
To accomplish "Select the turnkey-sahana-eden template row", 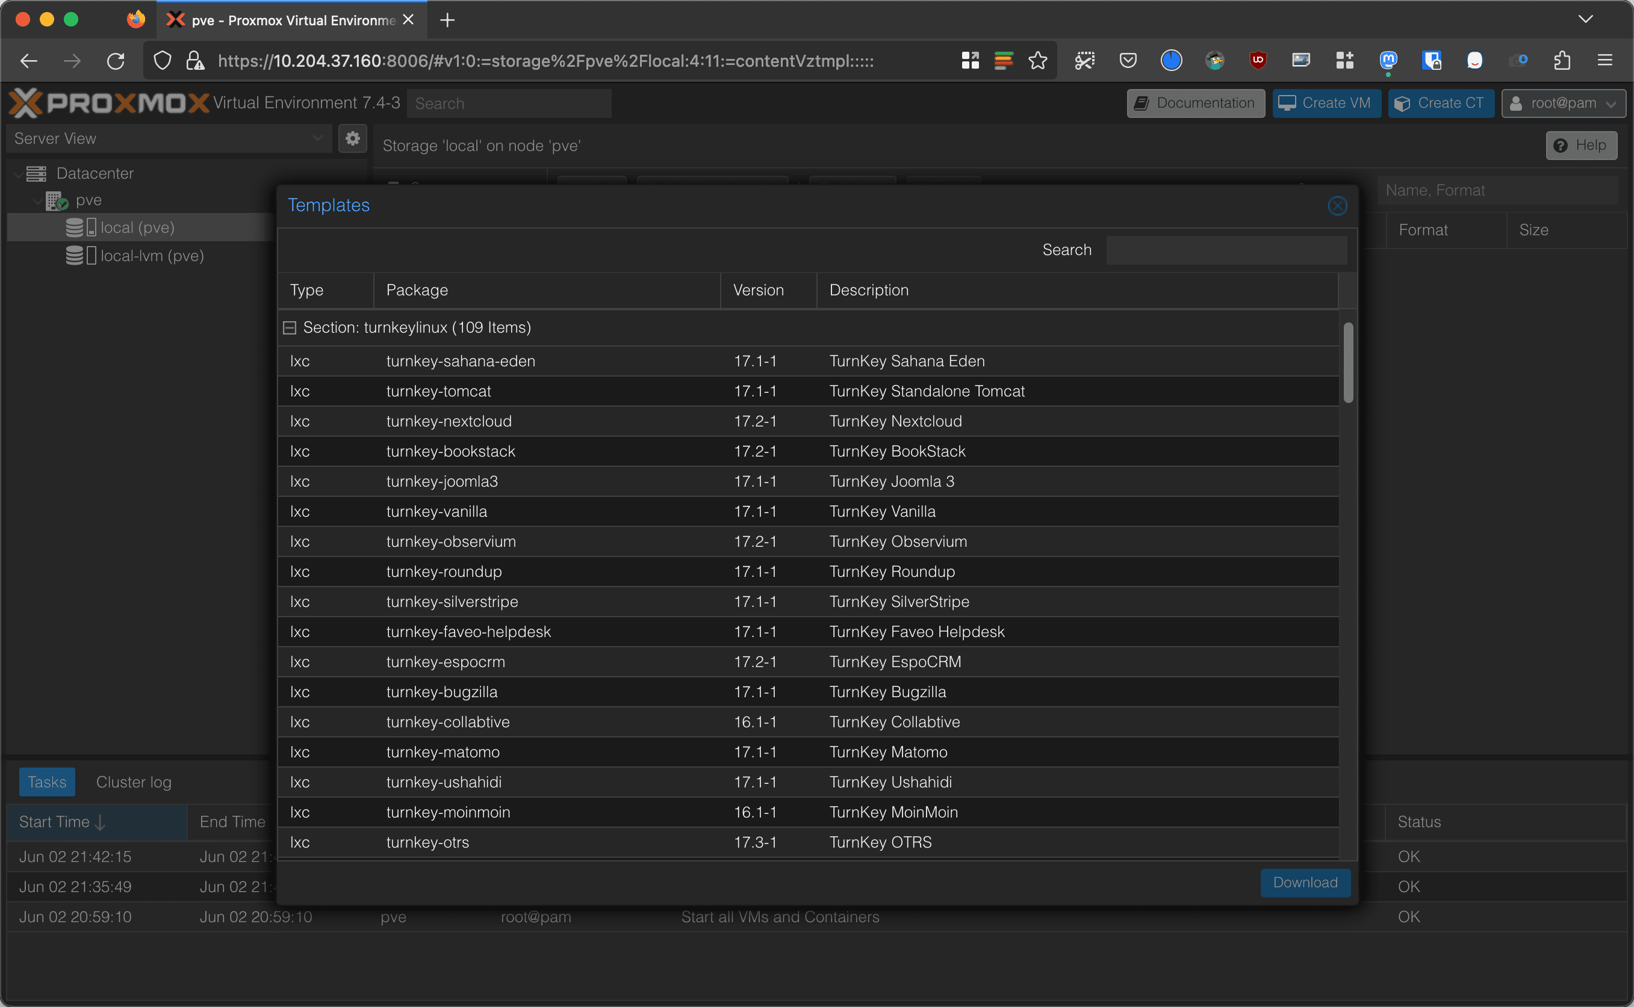I will point(808,361).
